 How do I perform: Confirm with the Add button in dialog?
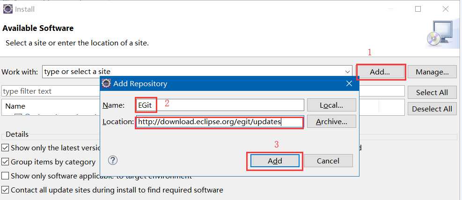point(275,161)
